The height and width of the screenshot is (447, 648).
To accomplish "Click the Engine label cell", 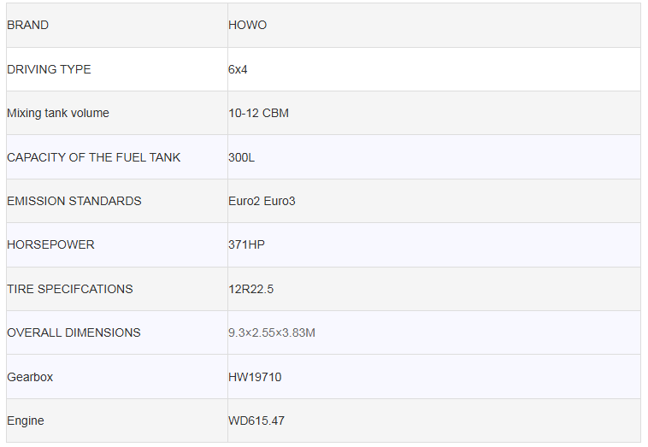I will 26,421.
